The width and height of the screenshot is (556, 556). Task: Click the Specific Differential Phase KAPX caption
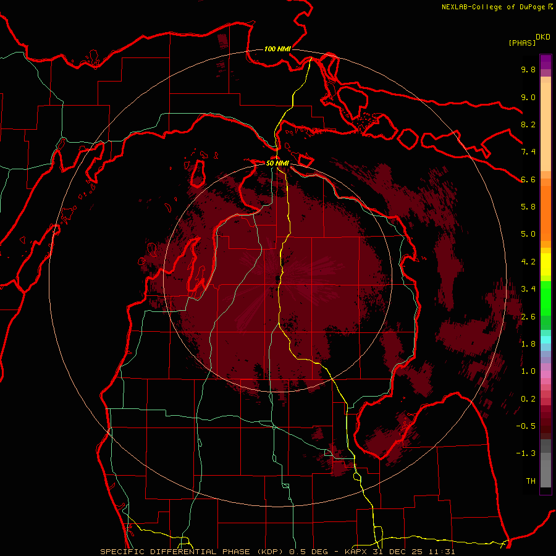click(277, 552)
